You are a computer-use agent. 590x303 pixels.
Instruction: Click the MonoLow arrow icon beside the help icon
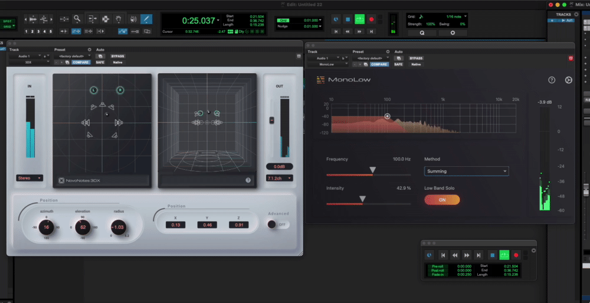pyautogui.click(x=569, y=80)
